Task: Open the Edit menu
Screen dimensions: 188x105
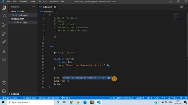Action: 15,1
